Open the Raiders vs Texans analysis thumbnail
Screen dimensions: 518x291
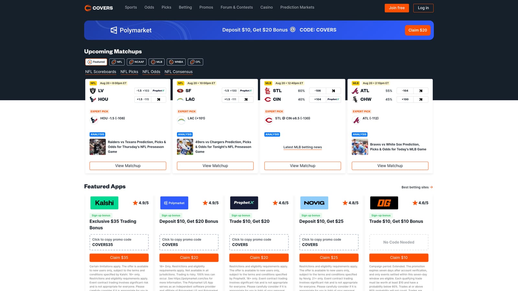pos(98,147)
